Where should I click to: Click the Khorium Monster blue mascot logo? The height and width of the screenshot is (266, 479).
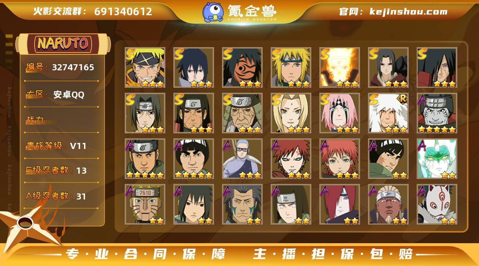[213, 12]
